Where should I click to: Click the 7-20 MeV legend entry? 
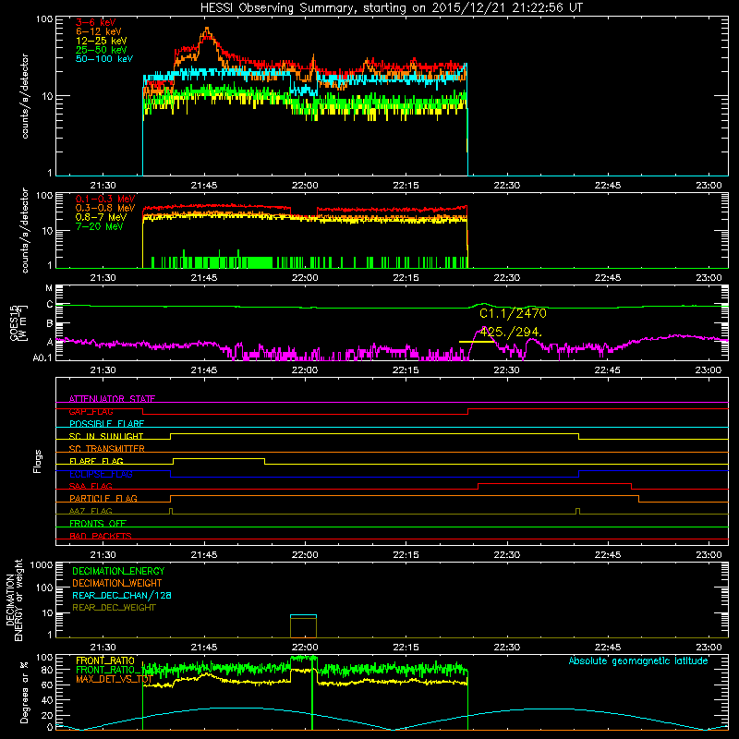coord(99,226)
